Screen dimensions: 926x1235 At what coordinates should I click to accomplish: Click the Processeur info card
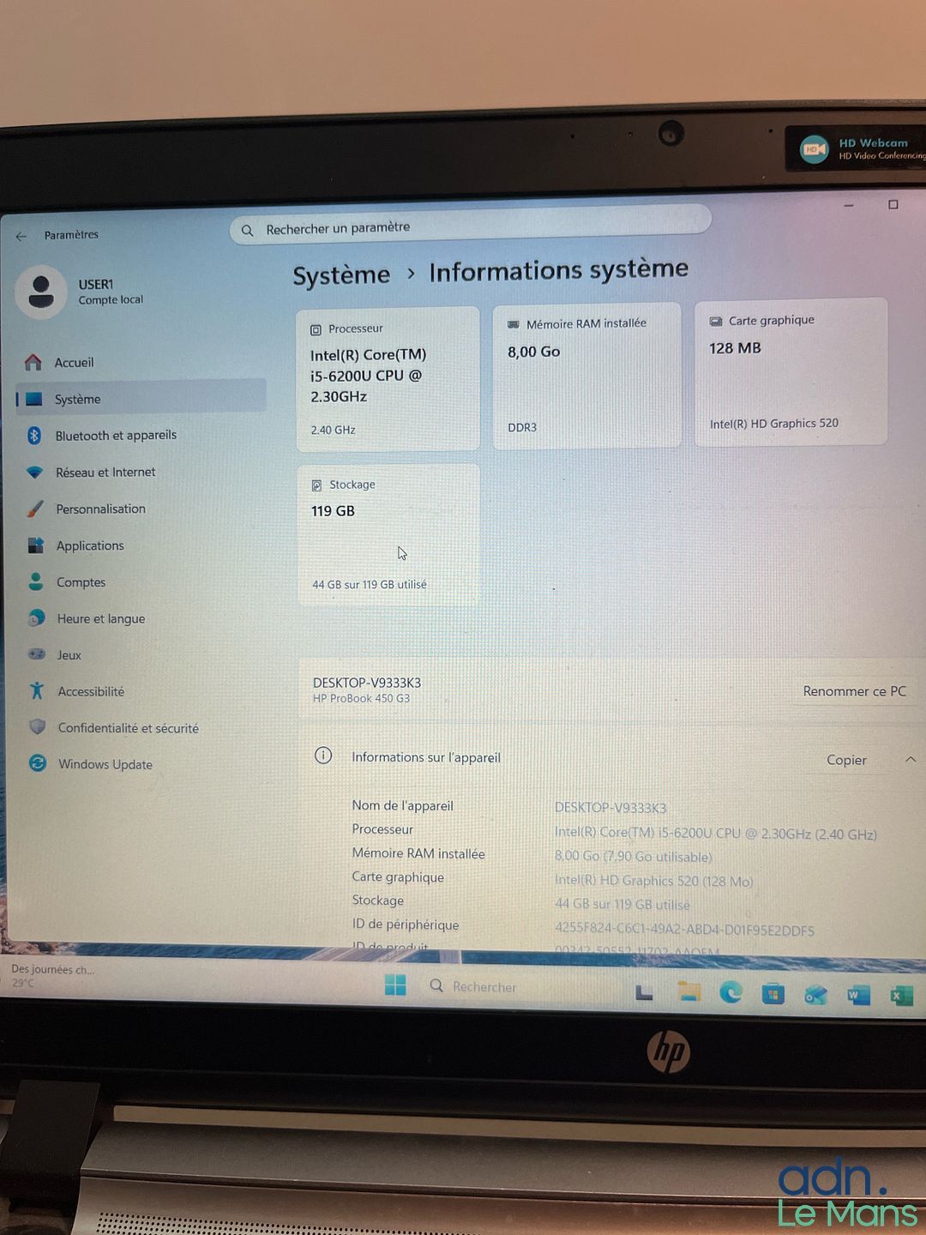pos(388,378)
